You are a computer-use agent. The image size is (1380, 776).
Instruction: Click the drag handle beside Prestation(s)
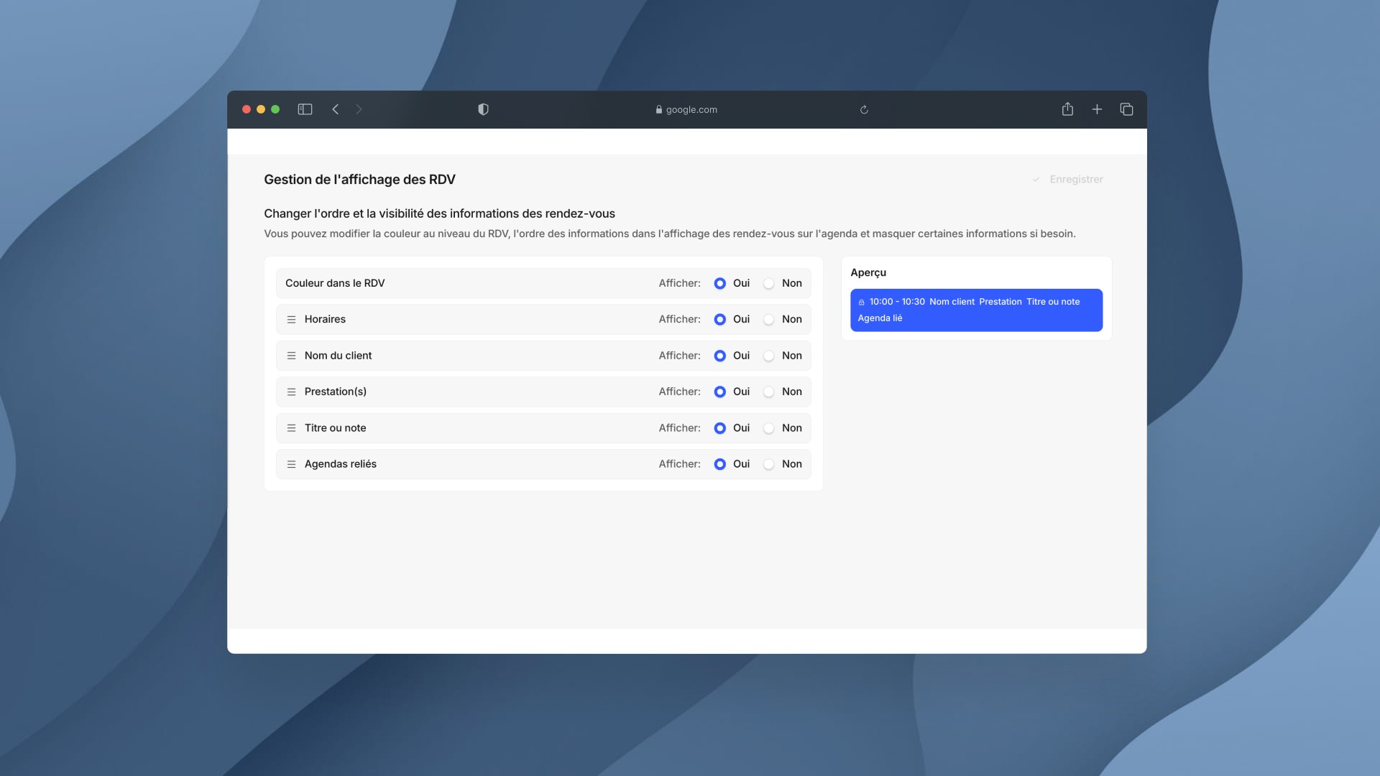click(291, 392)
